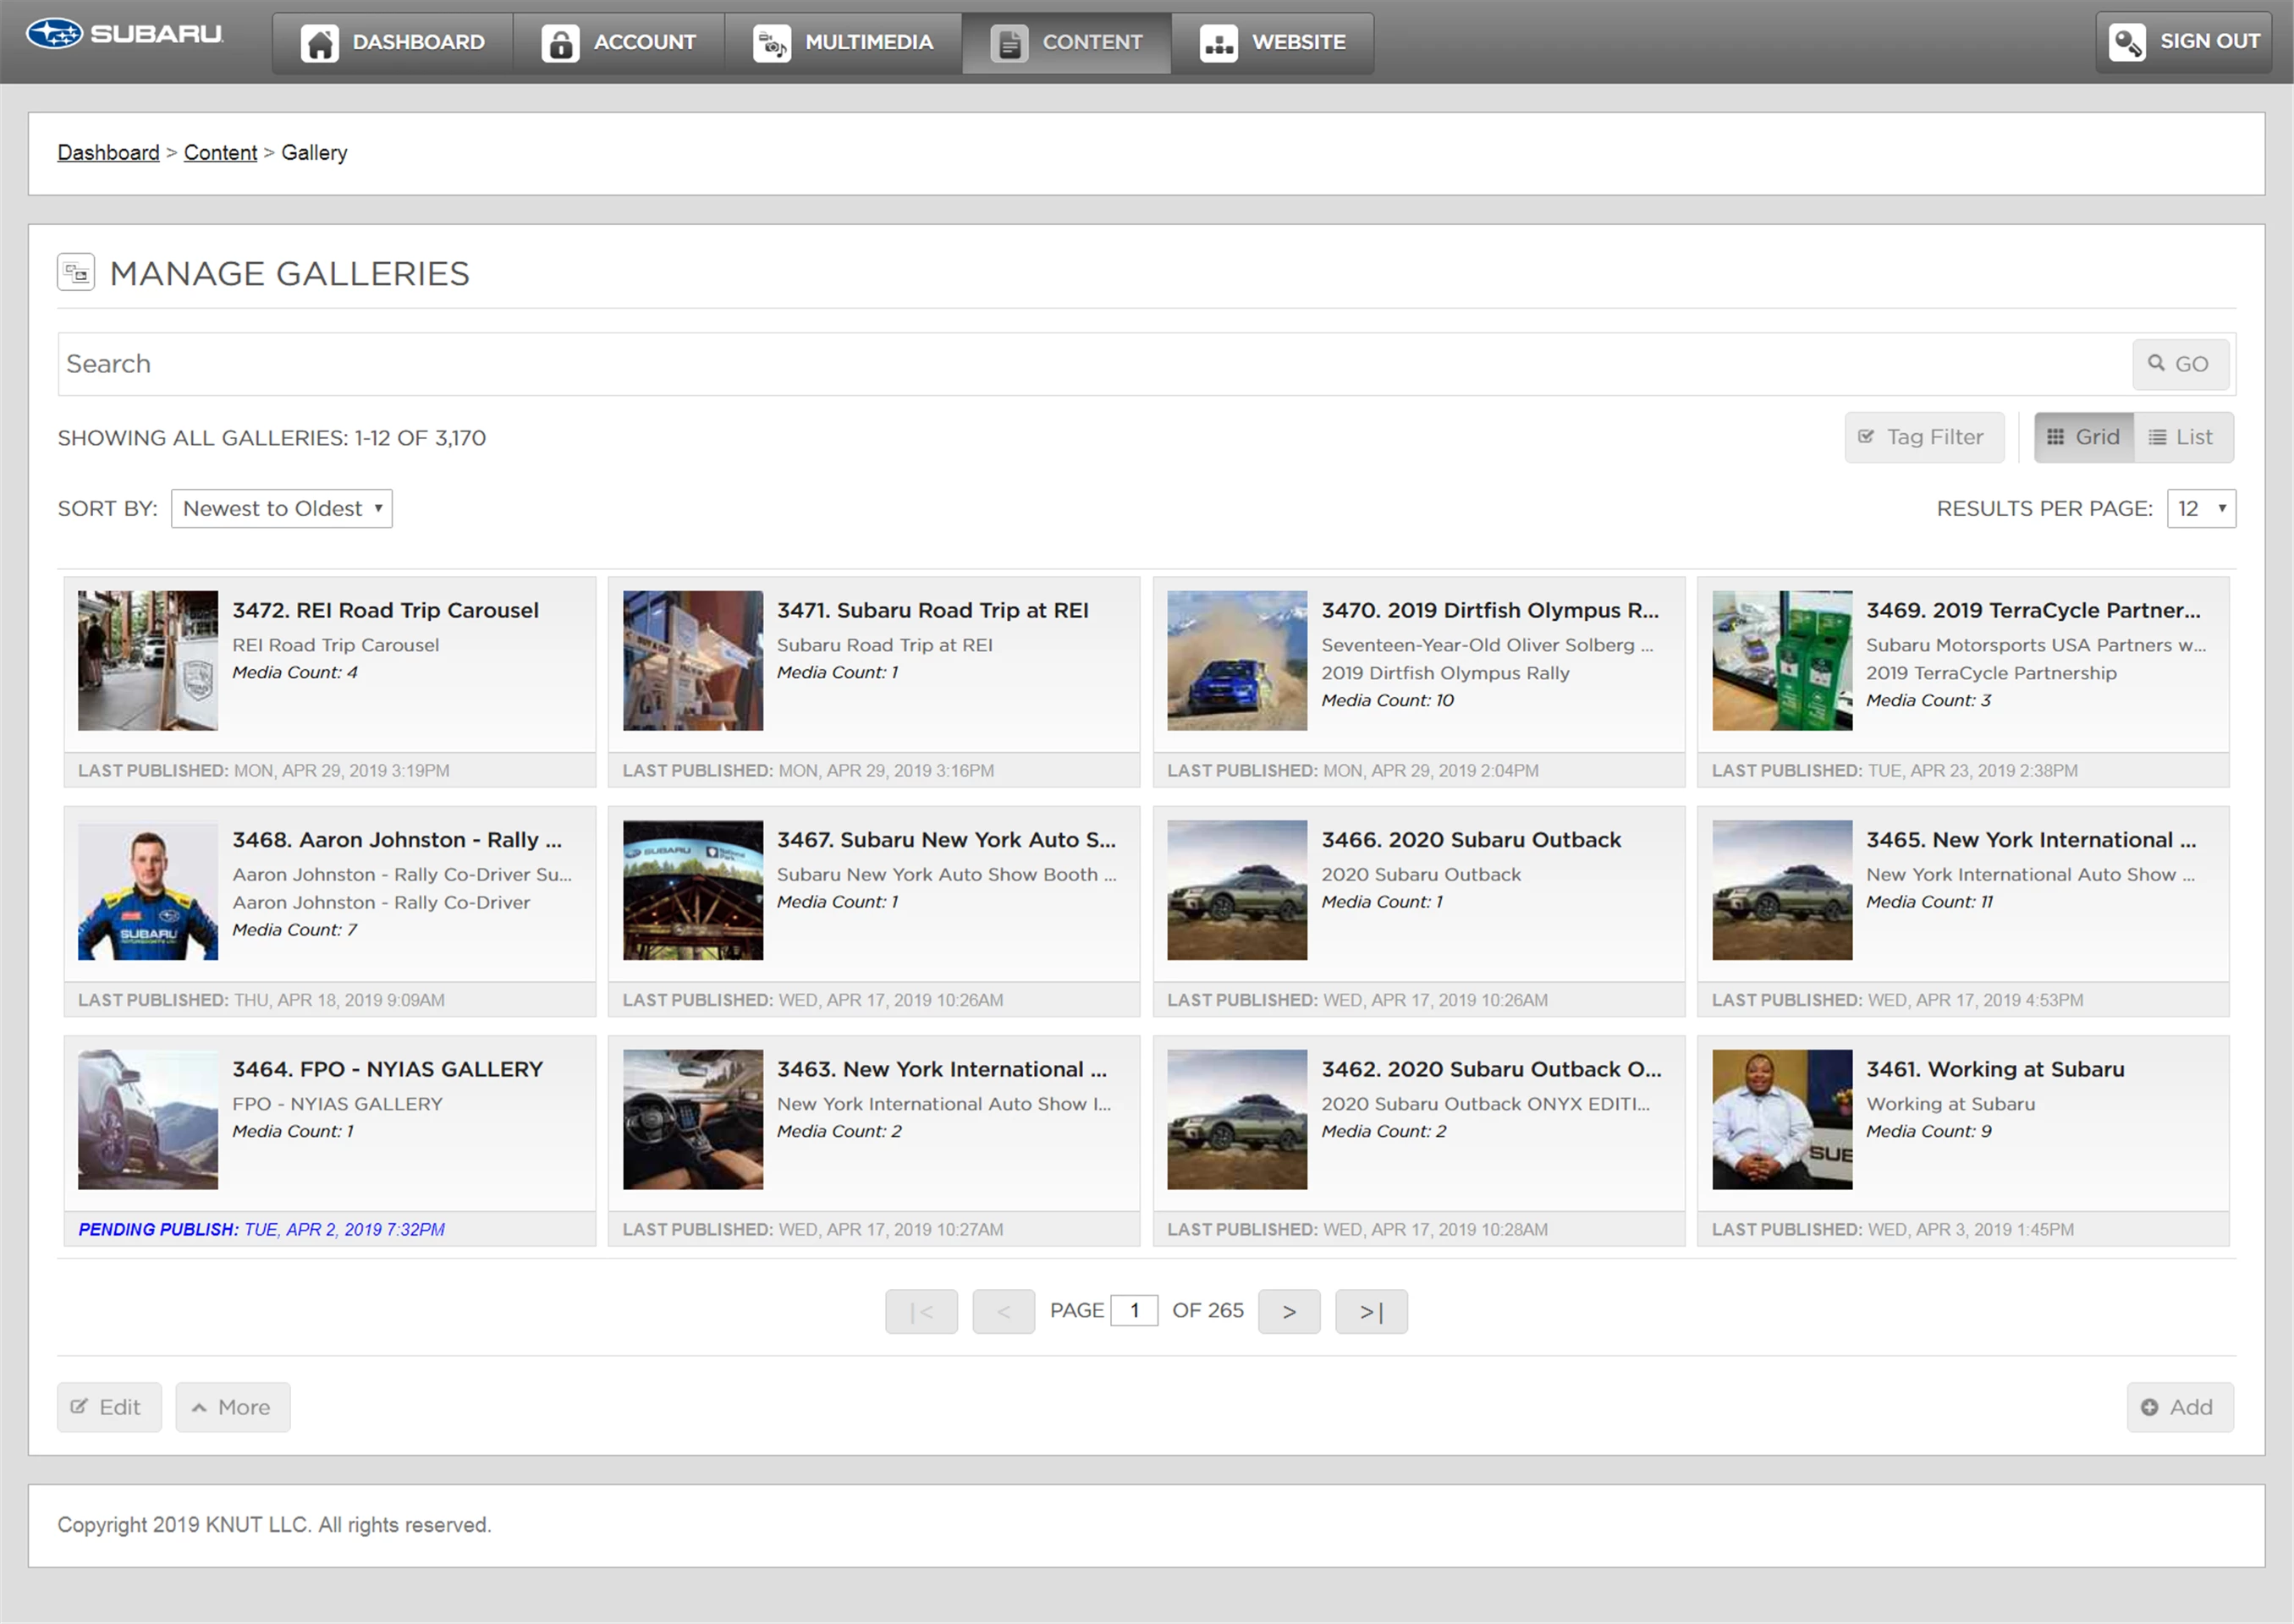Open the Results Per Page dropdown
The image size is (2294, 1624).
(2200, 508)
